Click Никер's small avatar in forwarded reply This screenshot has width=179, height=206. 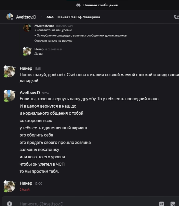pos(27,51)
